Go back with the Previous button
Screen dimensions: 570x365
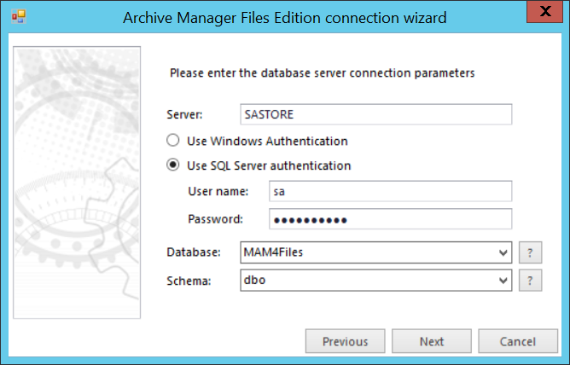tap(346, 341)
